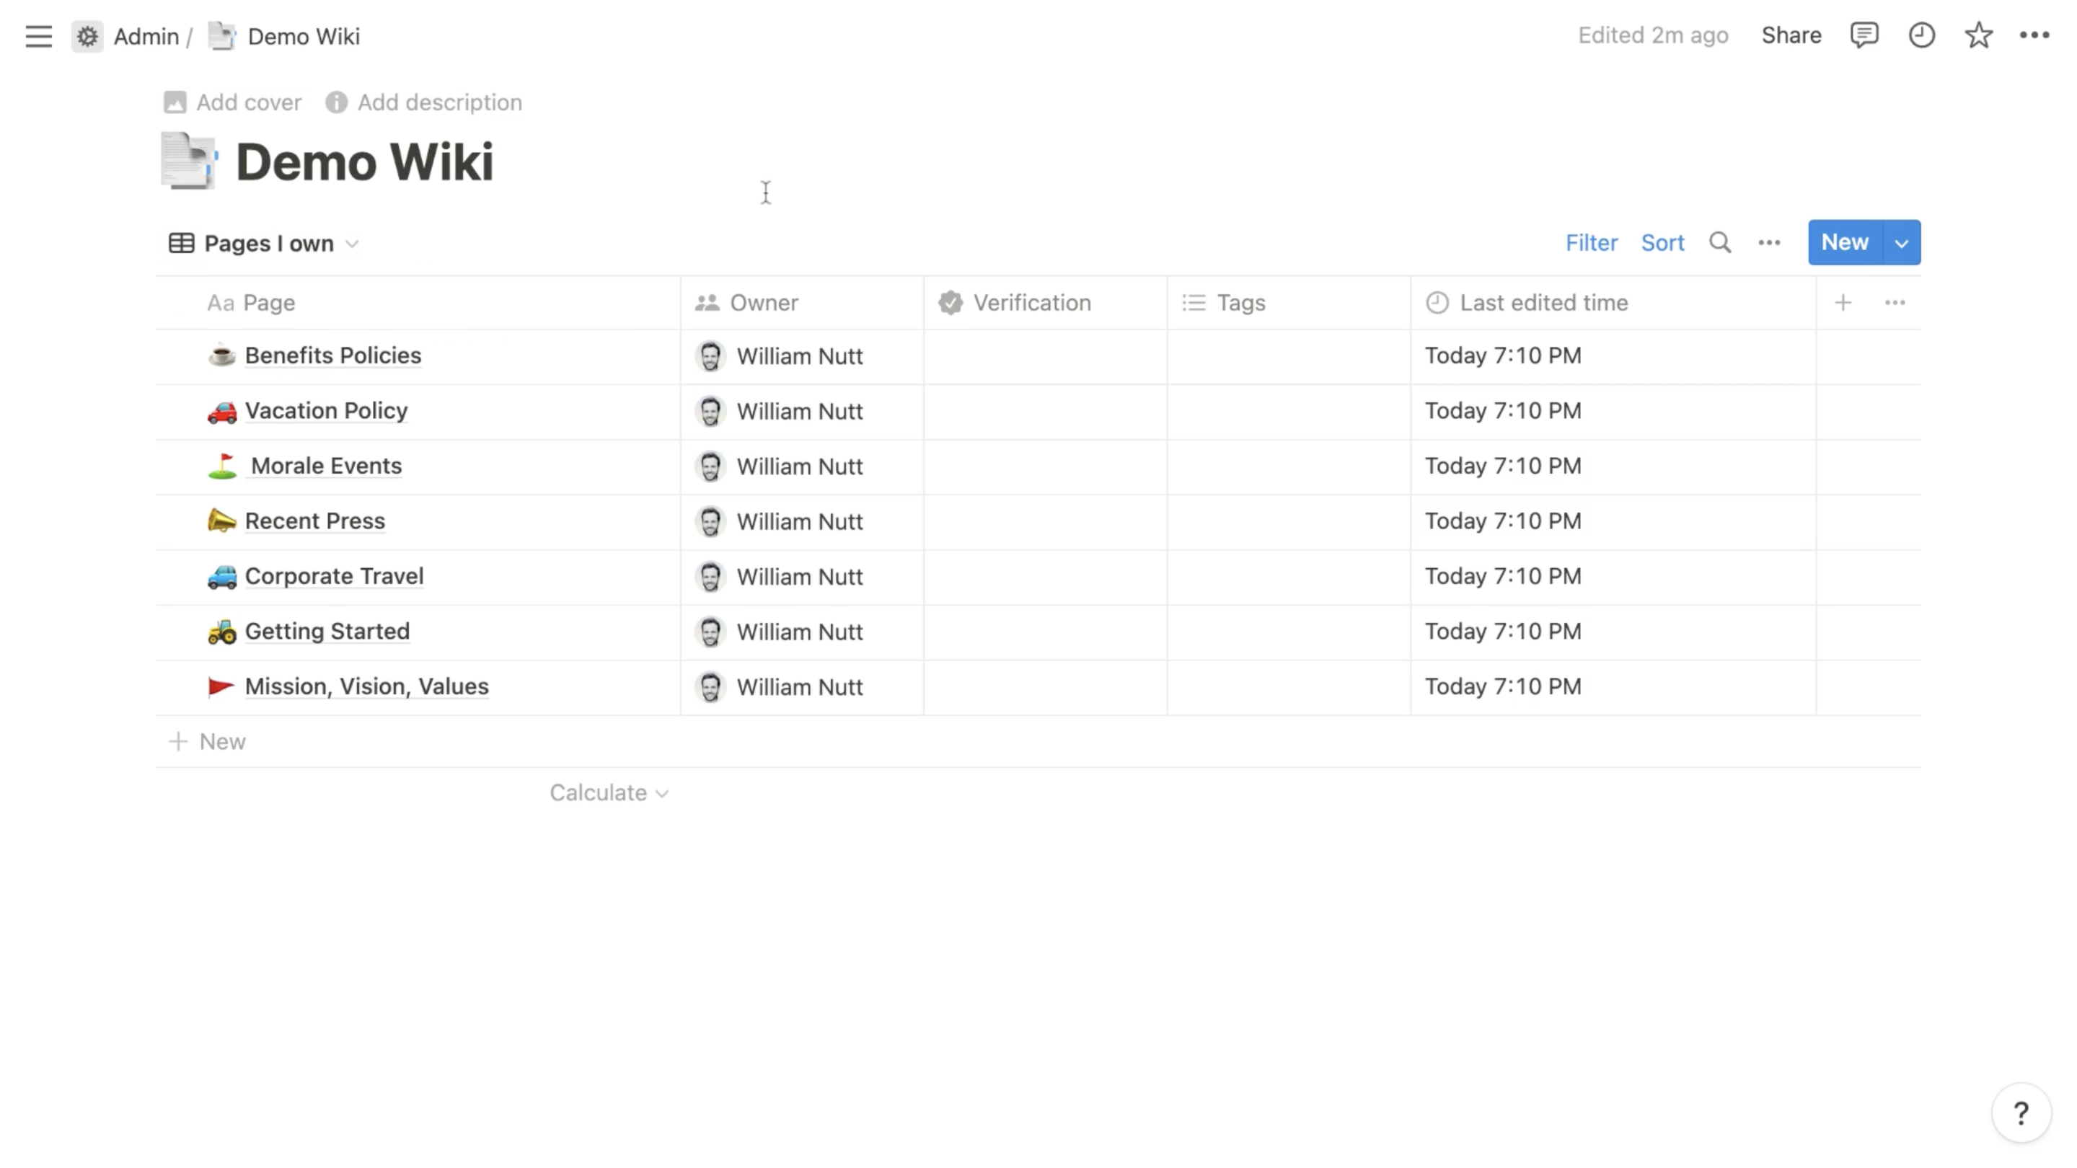Image resolution: width=2077 pixels, height=1168 pixels.
Task: Open the Sort options
Action: pyautogui.click(x=1662, y=242)
